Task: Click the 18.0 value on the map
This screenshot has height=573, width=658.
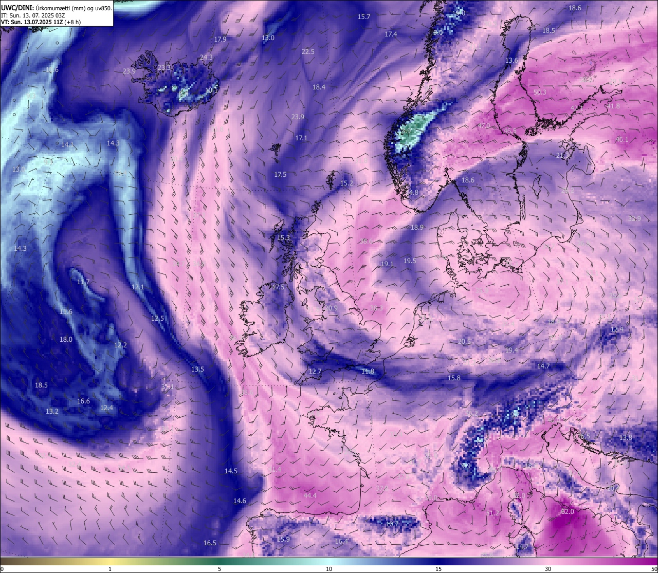Action: click(x=66, y=340)
